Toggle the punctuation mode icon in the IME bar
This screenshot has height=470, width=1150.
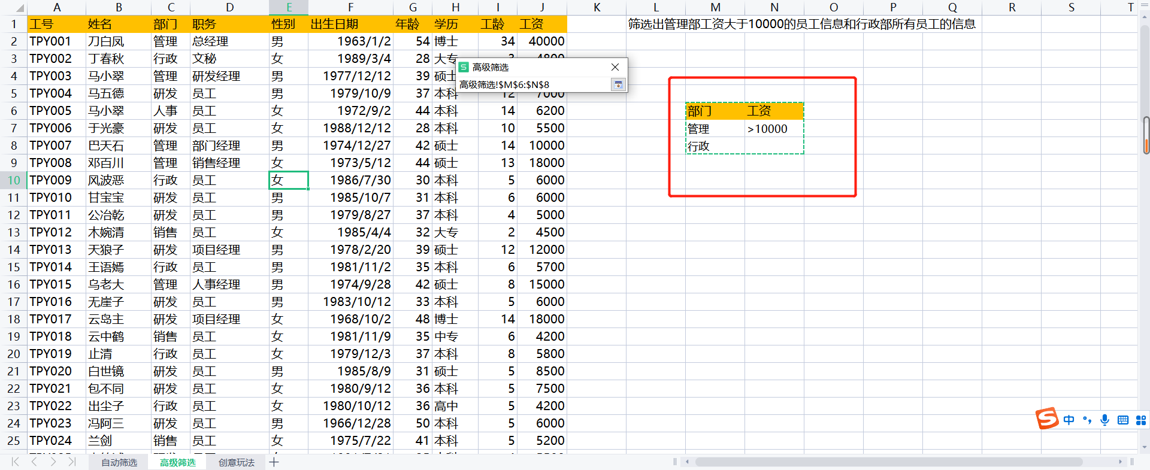tap(1087, 420)
